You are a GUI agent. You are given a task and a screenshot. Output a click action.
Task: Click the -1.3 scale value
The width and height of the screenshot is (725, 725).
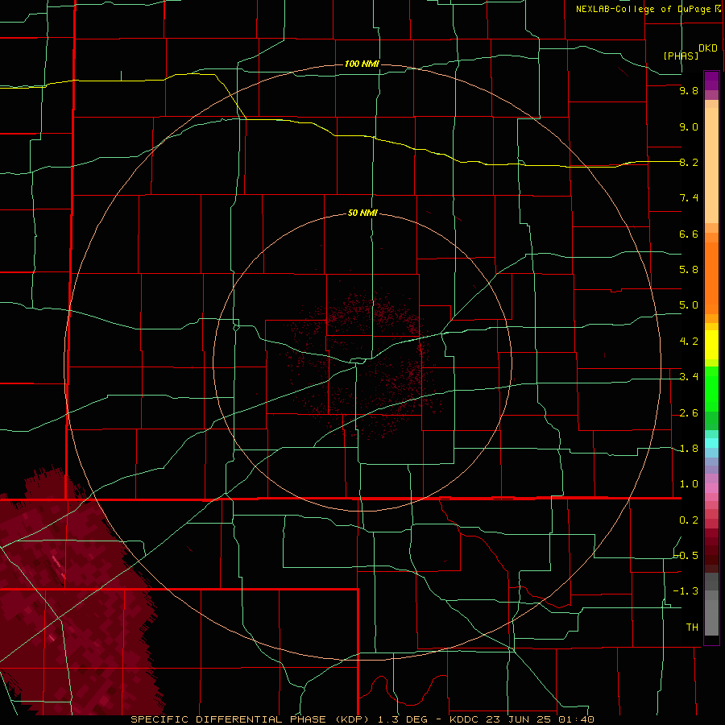pyautogui.click(x=686, y=591)
